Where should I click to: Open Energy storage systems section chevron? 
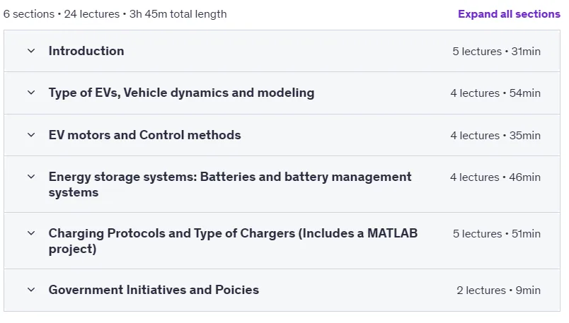[31, 177]
